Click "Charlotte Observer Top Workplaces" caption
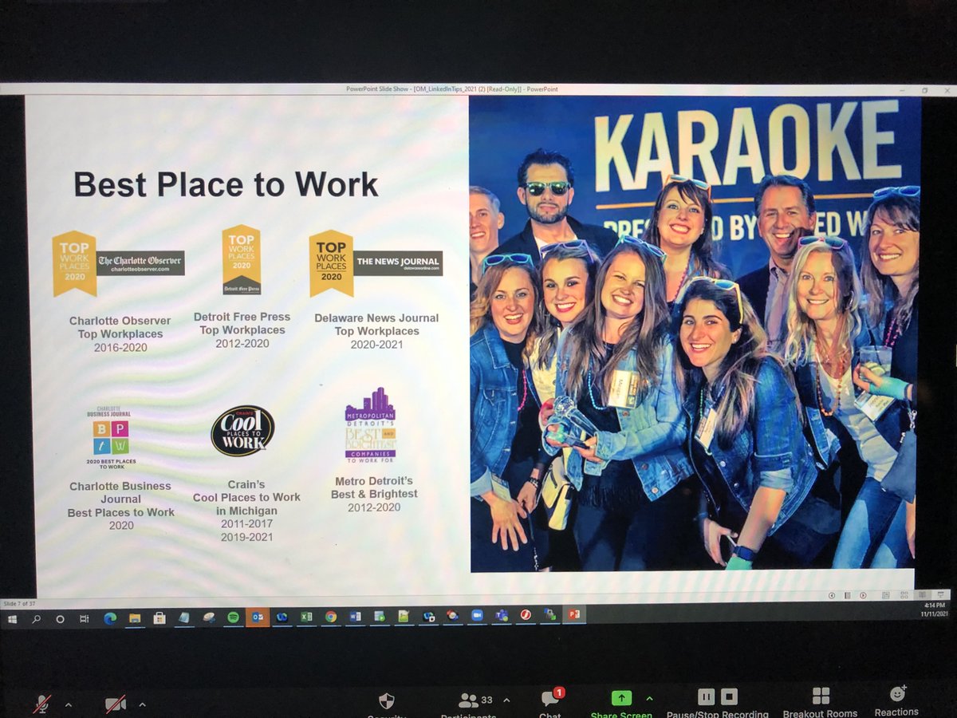Screen dimensions: 957x718 tap(120, 327)
